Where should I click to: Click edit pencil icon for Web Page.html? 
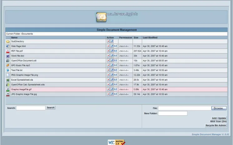[x=112, y=46]
